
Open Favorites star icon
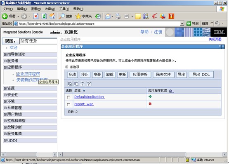[78, 16]
